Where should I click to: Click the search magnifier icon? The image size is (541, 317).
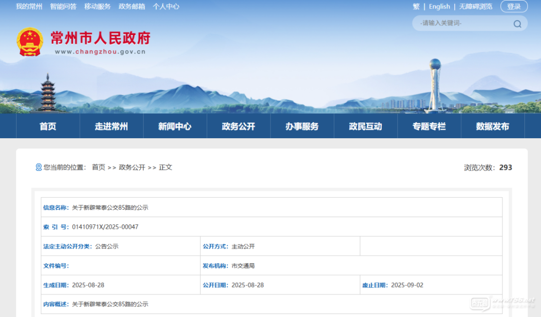pos(517,24)
